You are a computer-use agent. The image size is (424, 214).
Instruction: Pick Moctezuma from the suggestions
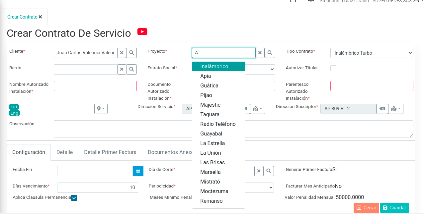point(218,191)
